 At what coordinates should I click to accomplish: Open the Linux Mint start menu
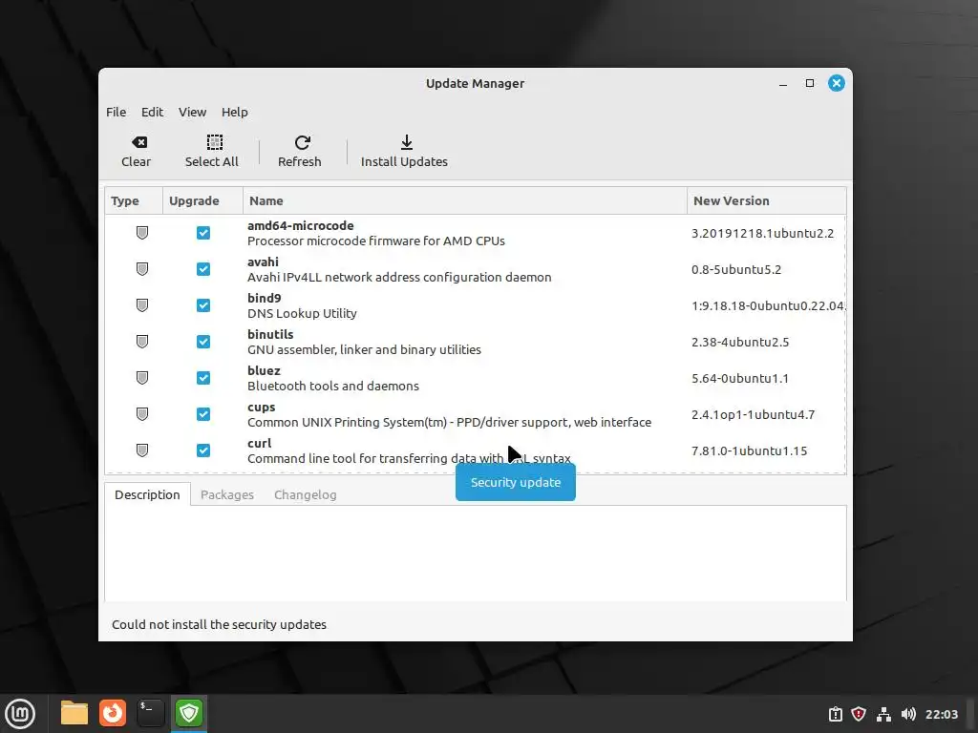pos(20,713)
